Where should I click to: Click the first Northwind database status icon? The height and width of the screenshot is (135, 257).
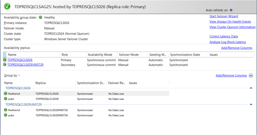pyautogui.click(x=6, y=94)
